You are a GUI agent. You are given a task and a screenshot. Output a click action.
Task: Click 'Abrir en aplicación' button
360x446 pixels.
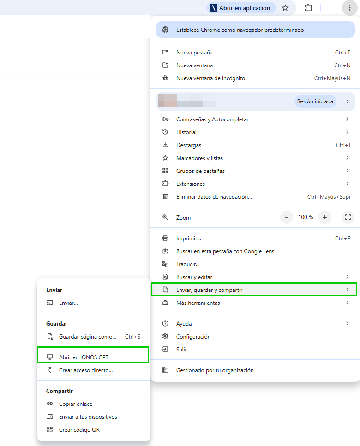coord(241,8)
